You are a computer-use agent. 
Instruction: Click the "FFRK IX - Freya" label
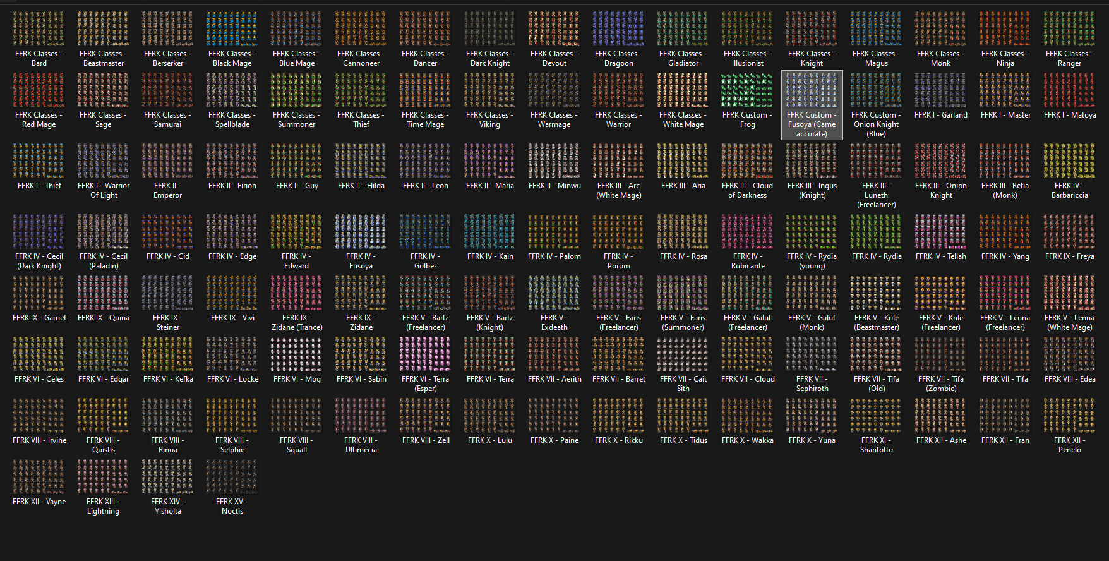[x=1070, y=256]
